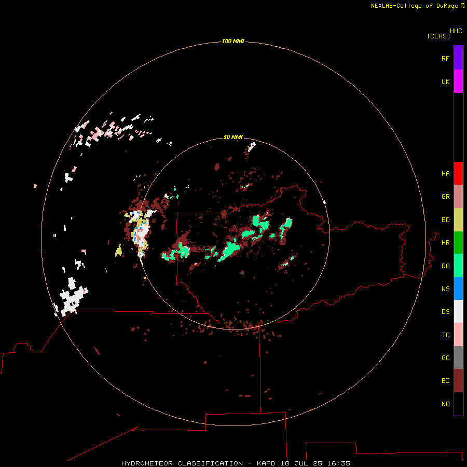Click the 100 NMI range ring label
Screen dimensions: 467x467
click(233, 41)
